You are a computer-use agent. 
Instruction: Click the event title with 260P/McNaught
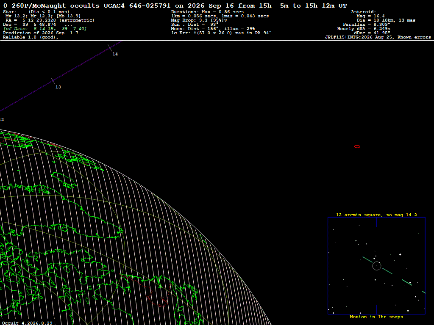point(175,6)
